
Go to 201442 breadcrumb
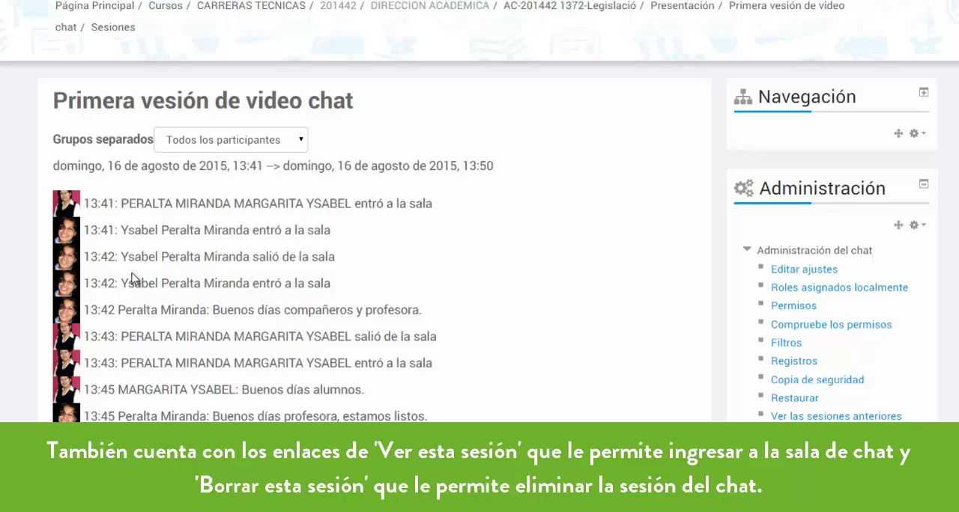click(338, 6)
